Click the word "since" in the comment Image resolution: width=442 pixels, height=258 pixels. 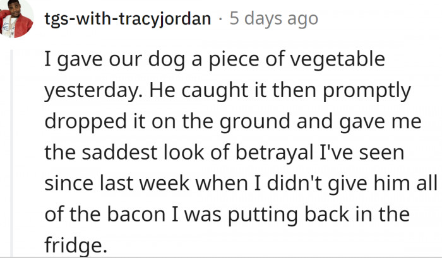point(69,183)
